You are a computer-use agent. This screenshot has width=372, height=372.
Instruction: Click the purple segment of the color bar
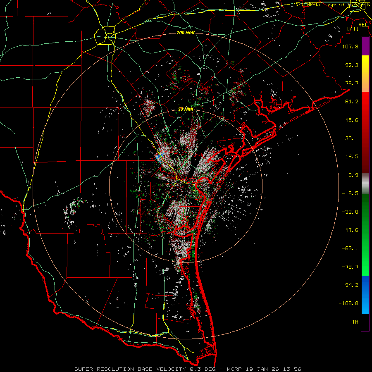365,46
